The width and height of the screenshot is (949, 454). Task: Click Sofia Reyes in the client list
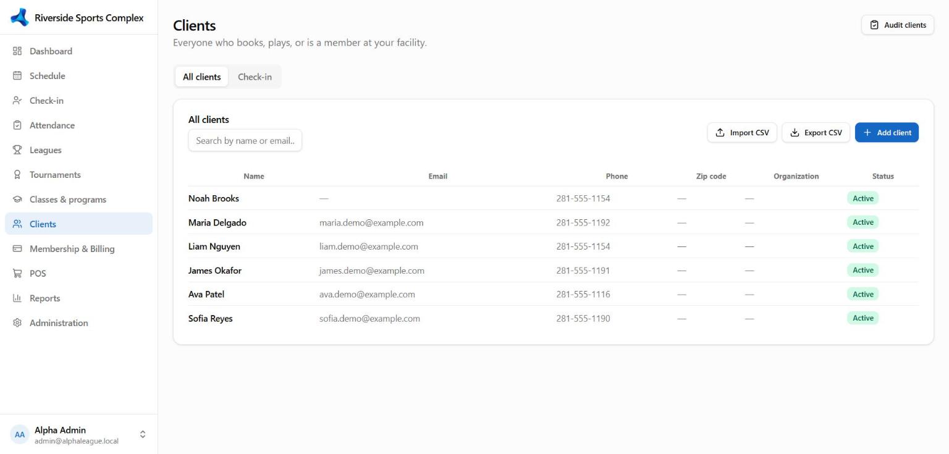point(211,319)
